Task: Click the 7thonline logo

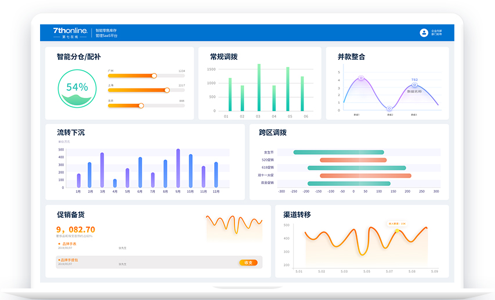Action: [70, 30]
